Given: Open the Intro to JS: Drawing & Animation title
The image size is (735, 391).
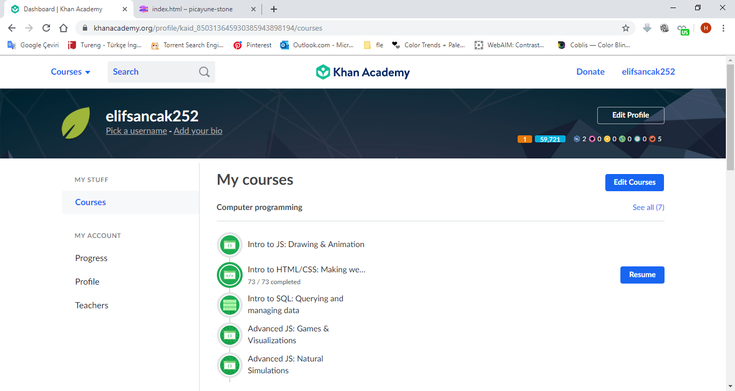Looking at the screenshot, I should 306,244.
